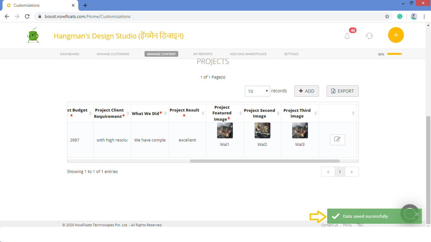Open the Manage Content menu

pos(162,54)
